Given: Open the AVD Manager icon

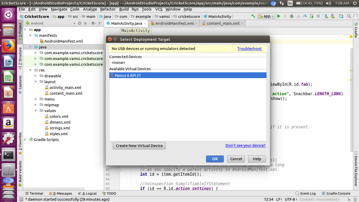Looking at the screenshot, I should coord(332,16).
